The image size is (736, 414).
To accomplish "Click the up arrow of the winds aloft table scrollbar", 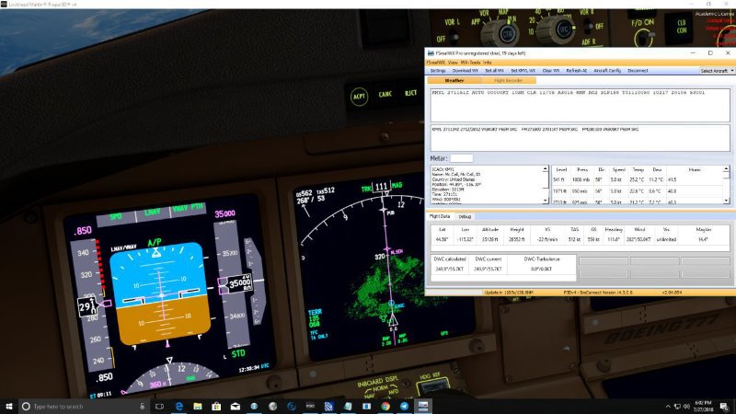I will pyautogui.click(x=726, y=168).
